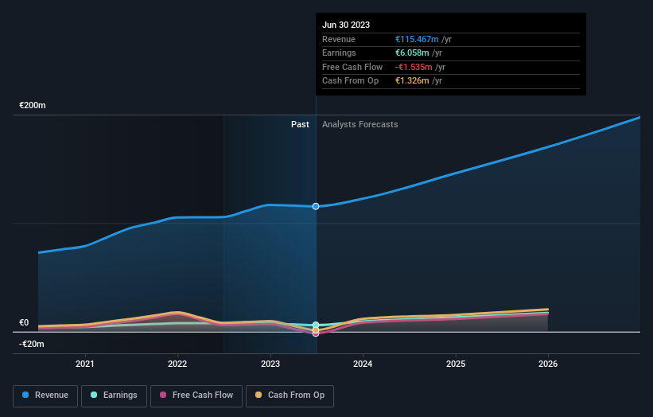
Task: Click the 2023 x-axis label
Action: coord(270,364)
